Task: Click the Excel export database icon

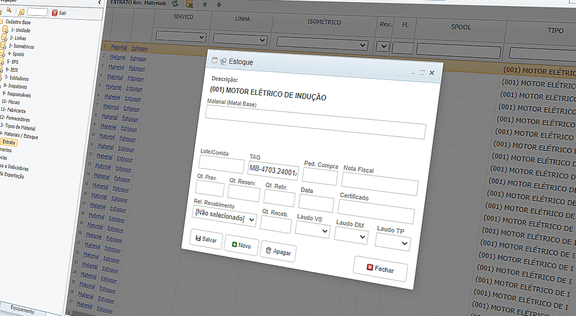Action: click(x=189, y=5)
